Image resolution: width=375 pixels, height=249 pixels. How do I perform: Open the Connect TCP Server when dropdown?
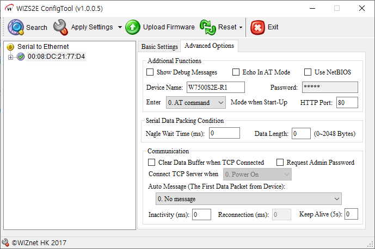point(257,175)
